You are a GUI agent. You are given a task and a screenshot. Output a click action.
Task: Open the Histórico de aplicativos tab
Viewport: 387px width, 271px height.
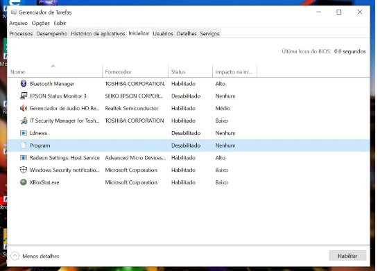pyautogui.click(x=98, y=33)
